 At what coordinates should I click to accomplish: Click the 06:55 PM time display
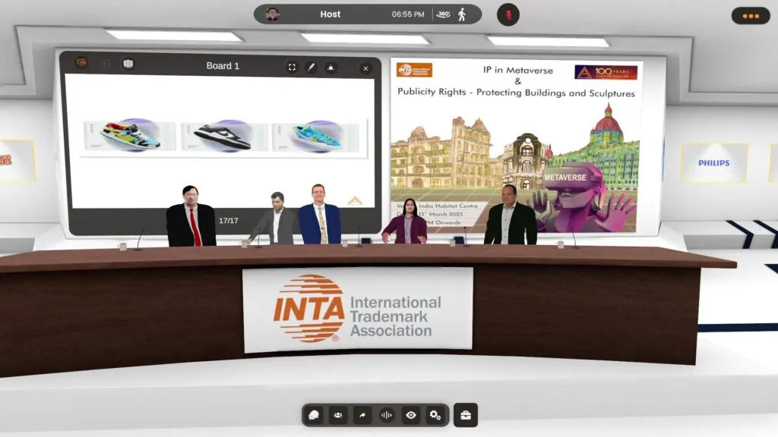pyautogui.click(x=408, y=14)
